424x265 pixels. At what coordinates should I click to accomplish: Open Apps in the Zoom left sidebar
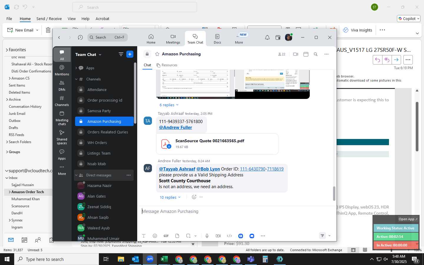point(62,155)
